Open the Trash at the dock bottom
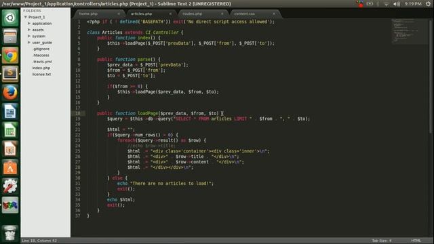Viewport: 434px width, 244px height. (10, 233)
